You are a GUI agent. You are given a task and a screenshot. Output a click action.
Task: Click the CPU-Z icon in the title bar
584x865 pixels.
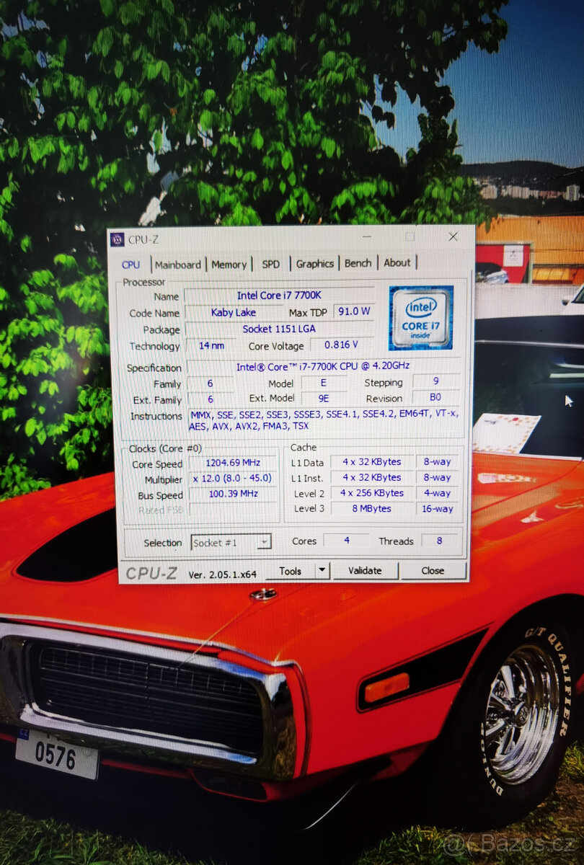click(x=118, y=239)
